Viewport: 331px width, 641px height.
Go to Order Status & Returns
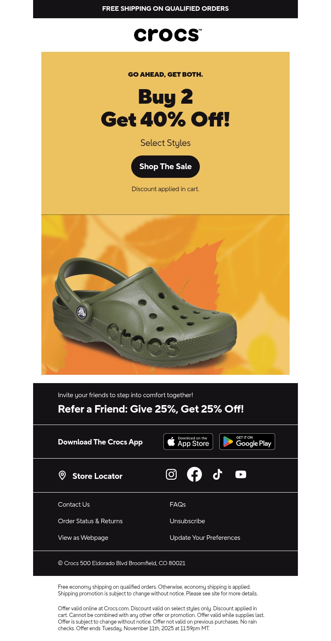pyautogui.click(x=90, y=521)
